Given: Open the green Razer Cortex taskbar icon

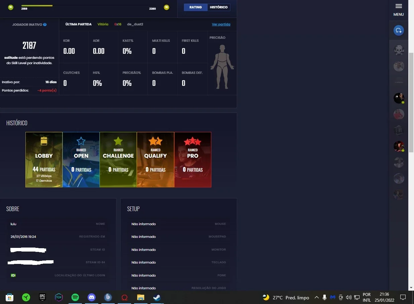Looking at the screenshot, I should 26,297.
